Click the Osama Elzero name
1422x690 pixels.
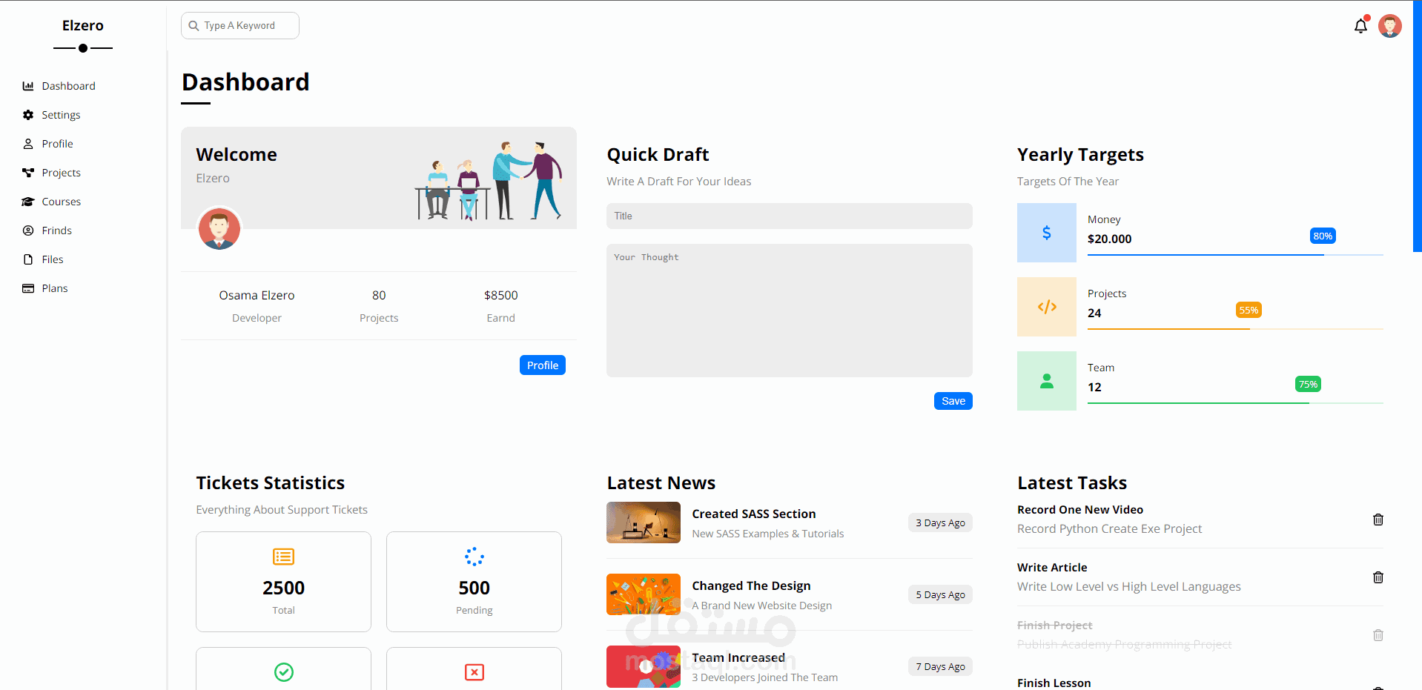(x=257, y=296)
